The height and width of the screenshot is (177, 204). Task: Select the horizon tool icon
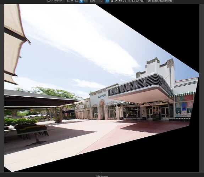tap(120, 1)
